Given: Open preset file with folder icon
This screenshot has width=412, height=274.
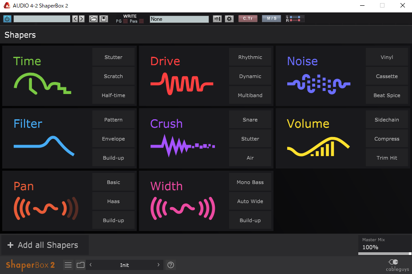Looking at the screenshot, I should 93,19.
